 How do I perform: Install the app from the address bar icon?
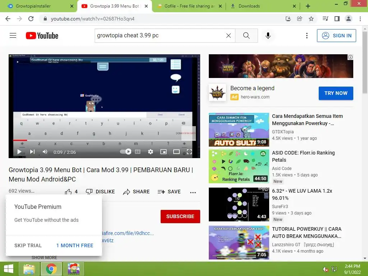(x=288, y=19)
